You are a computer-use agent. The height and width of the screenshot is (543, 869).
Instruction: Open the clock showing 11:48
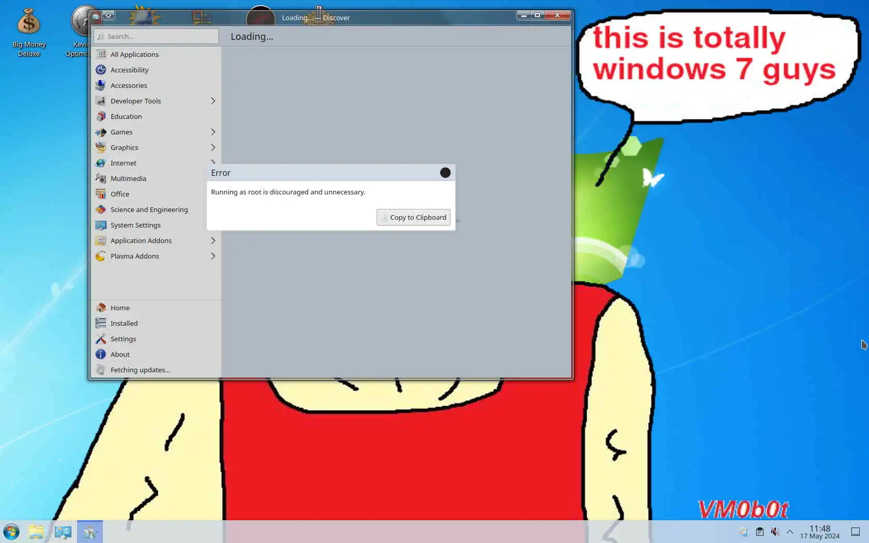tap(820, 532)
